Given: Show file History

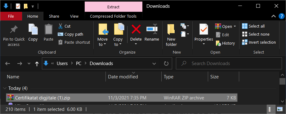Looking at the screenshot, I should point(225,43).
